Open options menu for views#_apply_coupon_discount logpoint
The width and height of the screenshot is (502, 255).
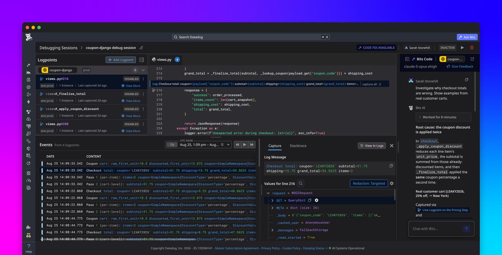[x=143, y=109]
